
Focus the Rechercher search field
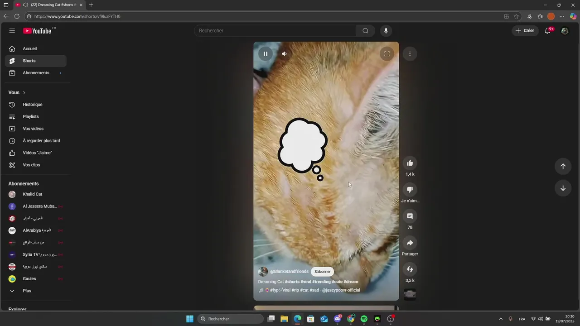click(x=275, y=31)
